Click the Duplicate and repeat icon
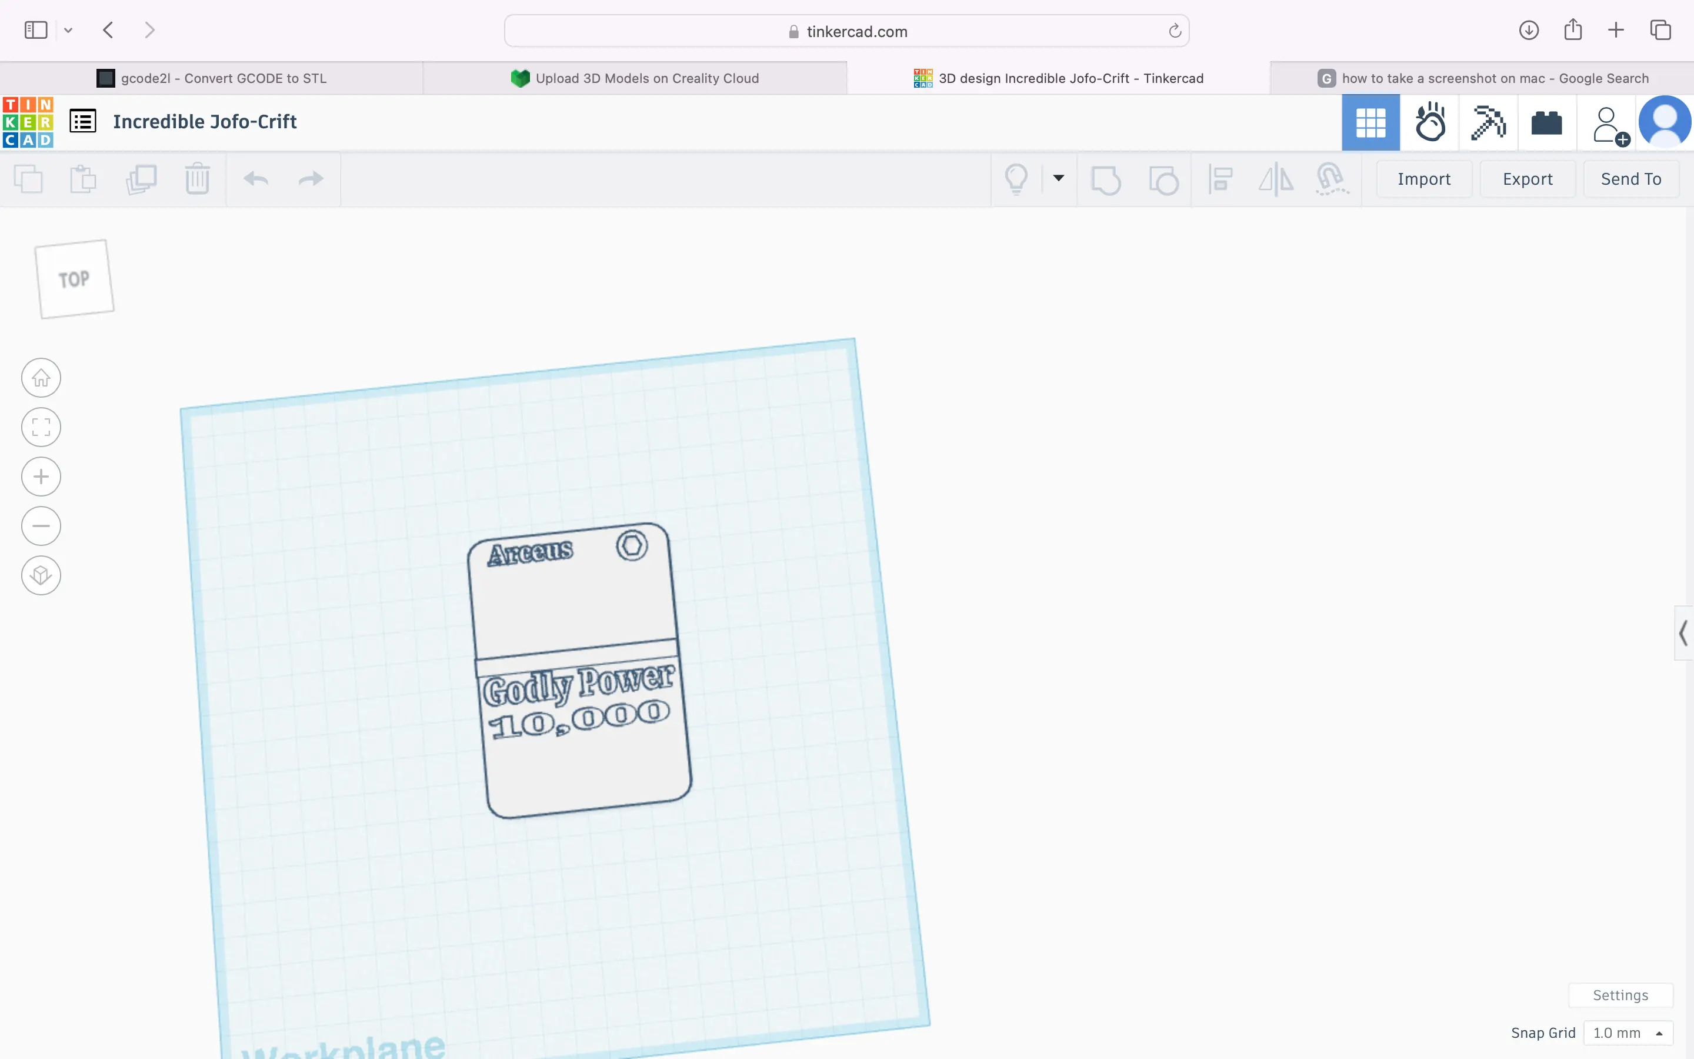Screen dimensions: 1694x1059 (x=141, y=179)
